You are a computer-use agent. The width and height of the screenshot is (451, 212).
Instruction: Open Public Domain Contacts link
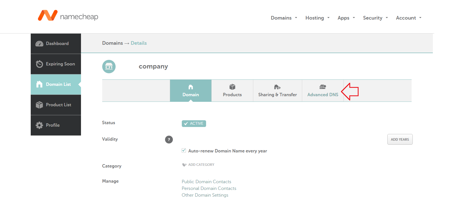point(206,182)
